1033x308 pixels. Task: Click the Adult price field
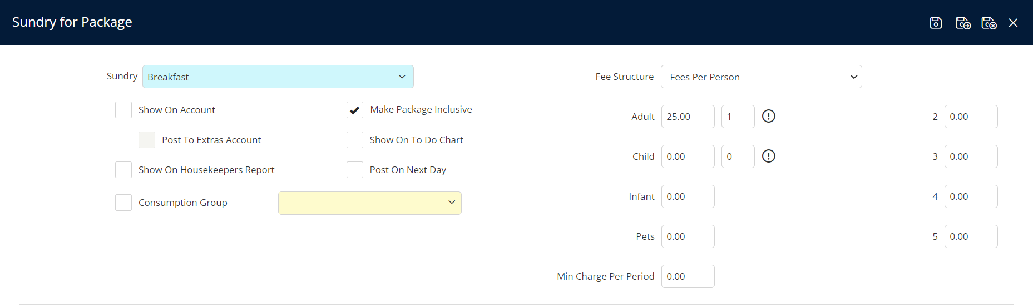[x=688, y=117]
